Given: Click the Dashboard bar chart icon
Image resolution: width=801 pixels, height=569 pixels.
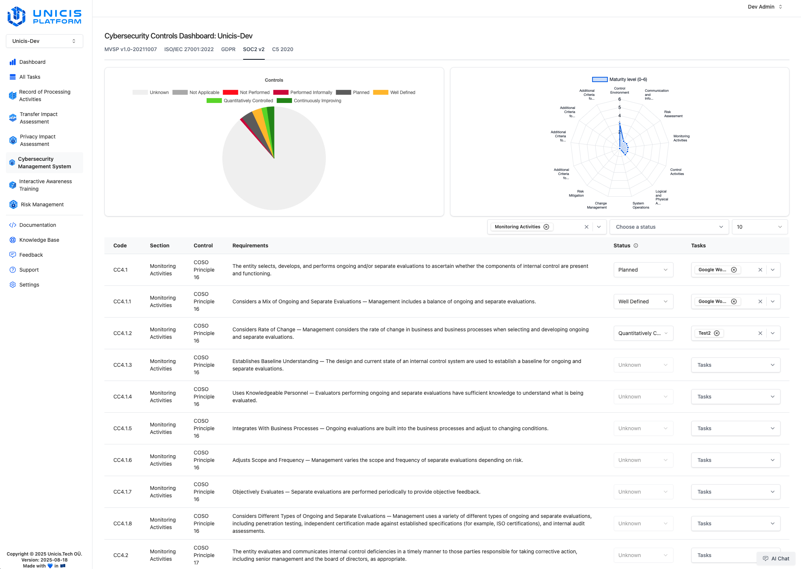Looking at the screenshot, I should pyautogui.click(x=13, y=62).
